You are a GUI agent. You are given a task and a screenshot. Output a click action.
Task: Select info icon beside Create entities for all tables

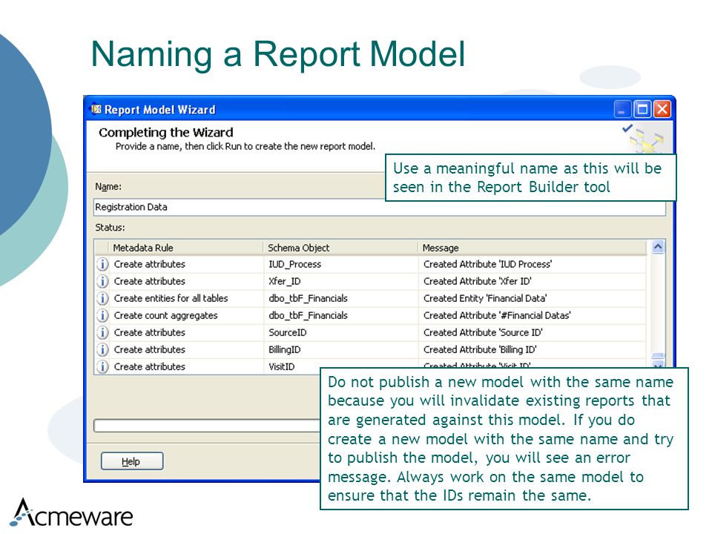(x=102, y=298)
